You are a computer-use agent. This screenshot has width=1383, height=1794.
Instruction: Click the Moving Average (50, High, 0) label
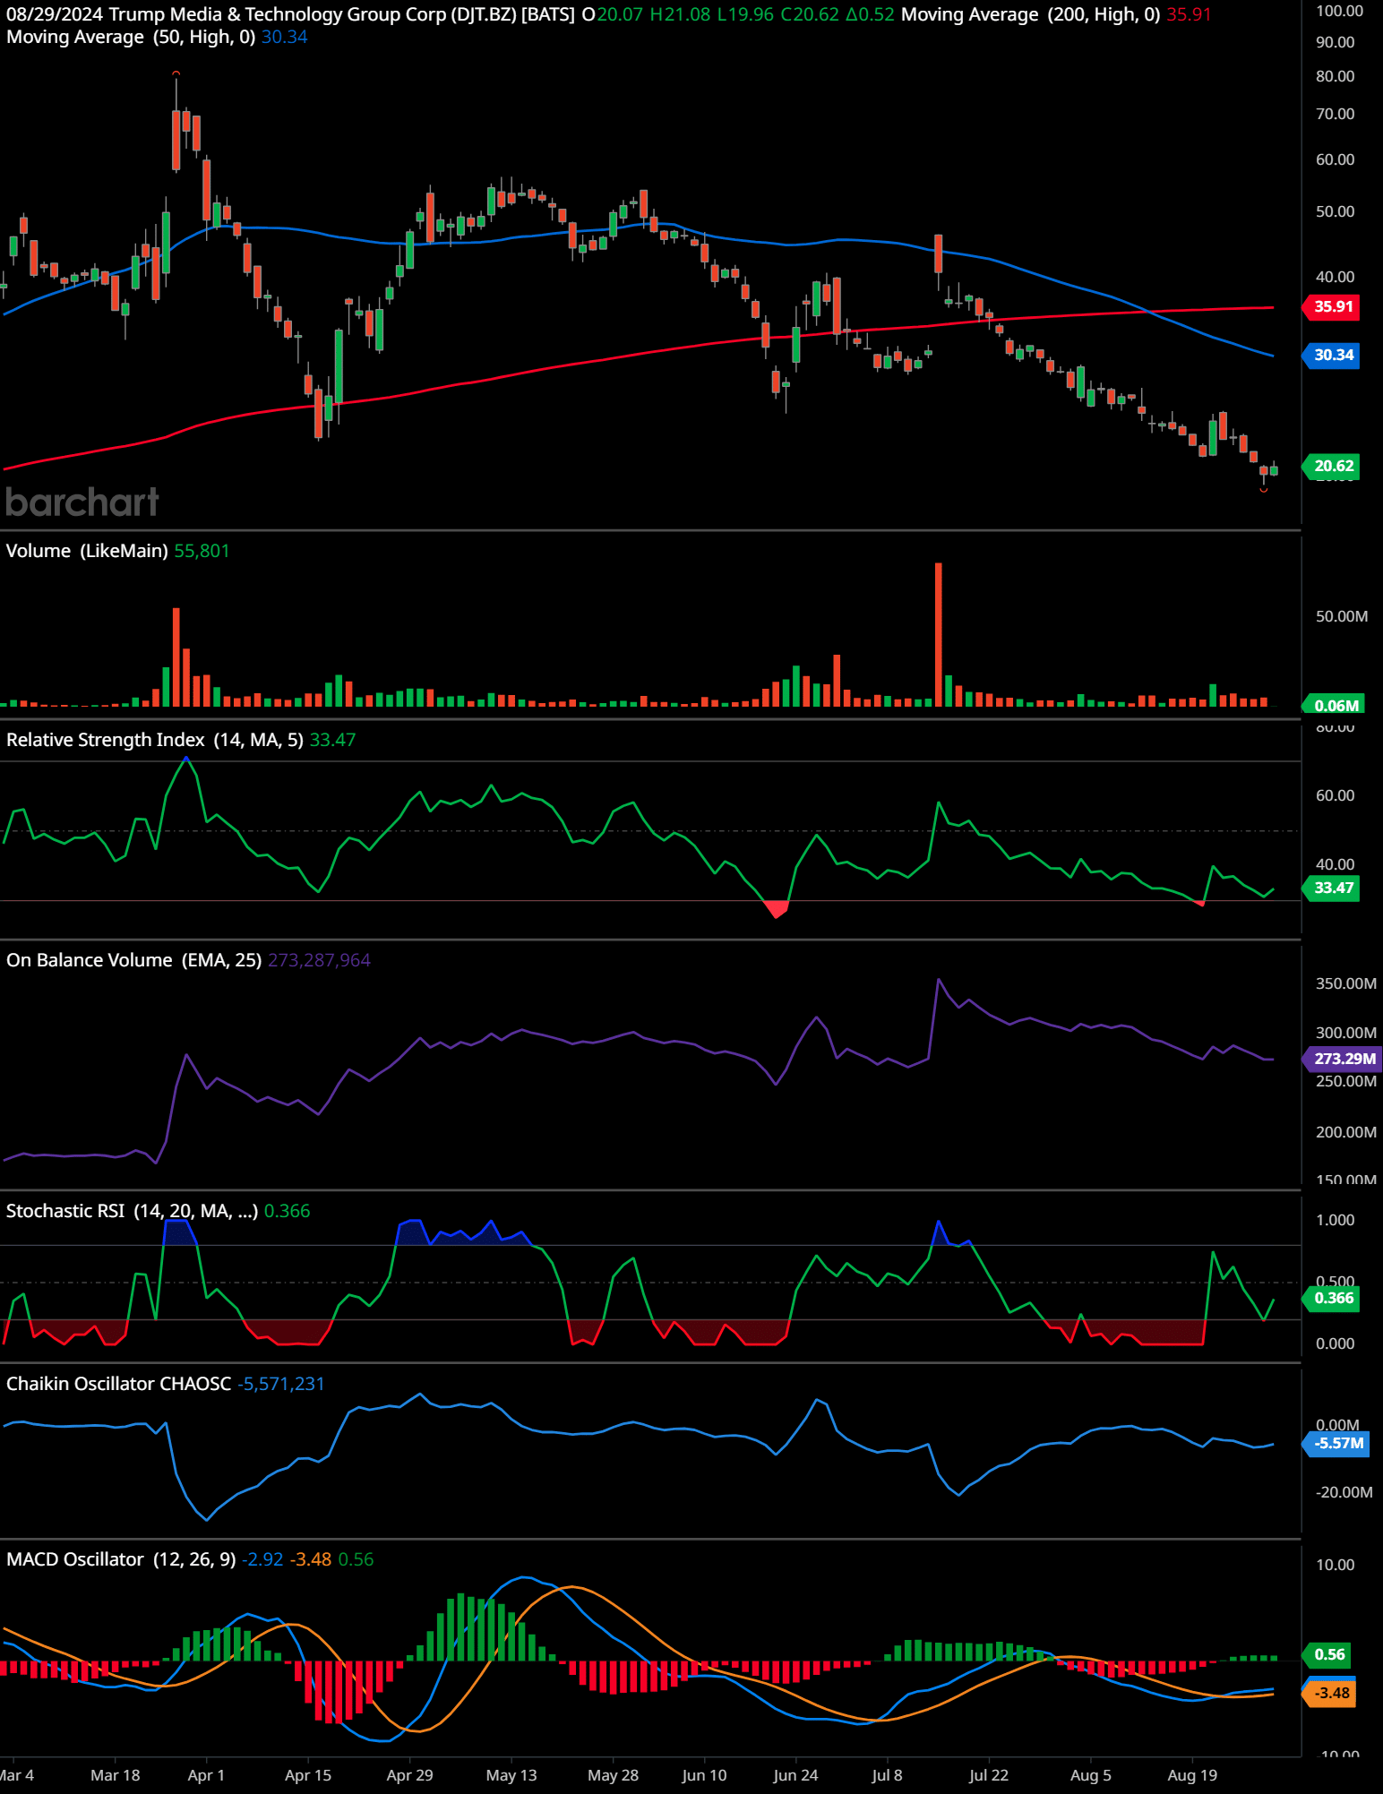[131, 38]
